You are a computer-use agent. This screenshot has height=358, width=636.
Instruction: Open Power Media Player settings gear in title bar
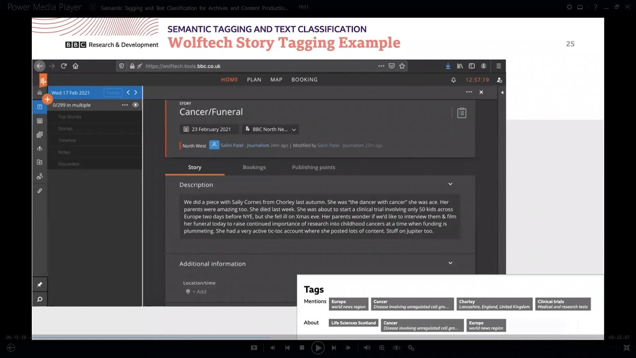(569, 7)
